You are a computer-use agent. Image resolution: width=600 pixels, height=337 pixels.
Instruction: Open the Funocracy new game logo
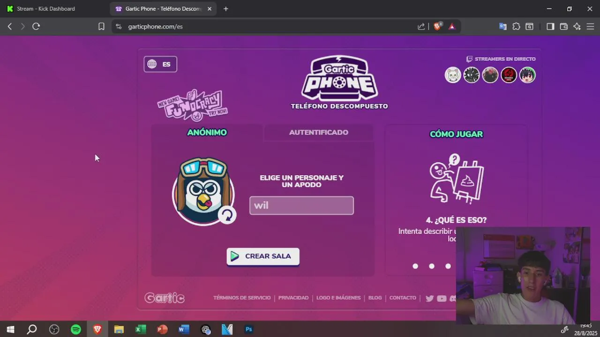[193, 105]
